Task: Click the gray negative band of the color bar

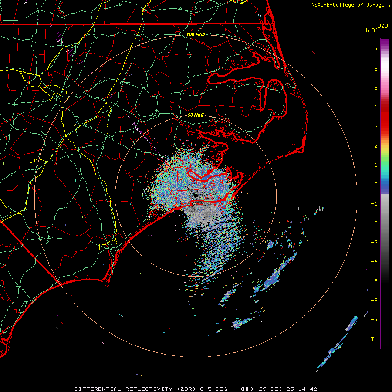Action: (x=385, y=220)
